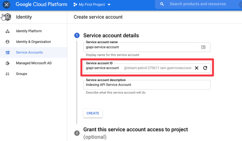
Task: Click the Identity shield icon
Action: 8,17
